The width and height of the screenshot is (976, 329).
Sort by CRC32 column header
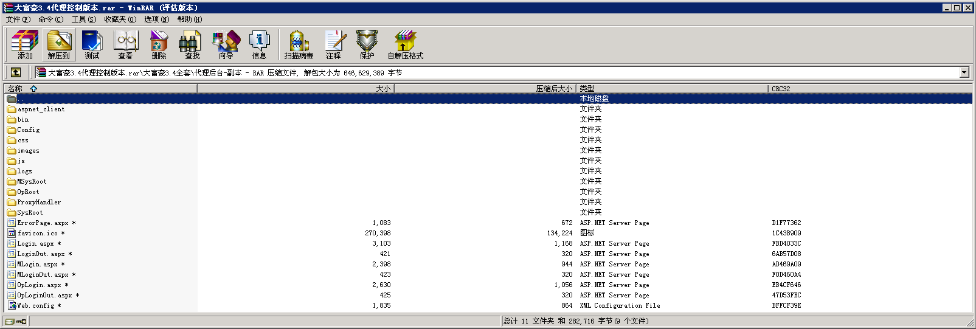click(x=781, y=89)
